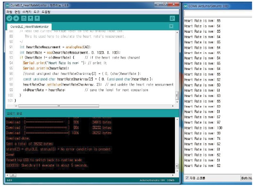
Task: Open the 편집 menu
Action: pos(17,12)
